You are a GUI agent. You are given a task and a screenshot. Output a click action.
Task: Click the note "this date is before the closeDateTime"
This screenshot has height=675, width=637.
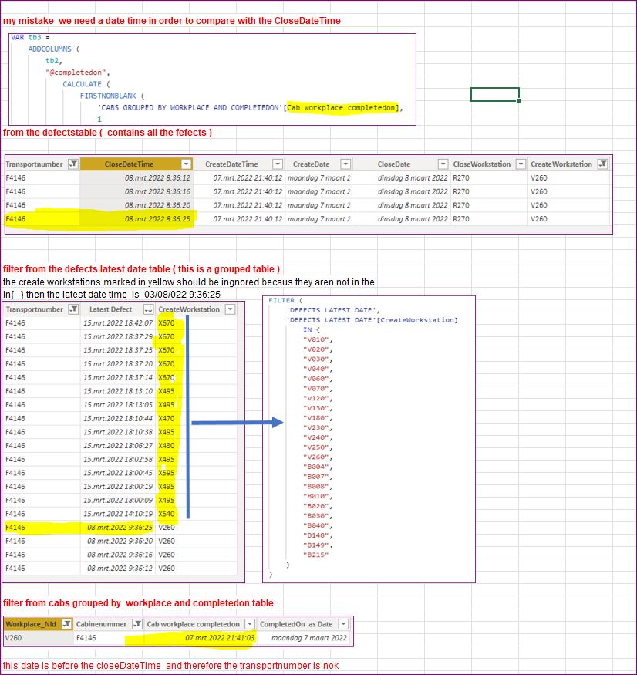pyautogui.click(x=170, y=666)
